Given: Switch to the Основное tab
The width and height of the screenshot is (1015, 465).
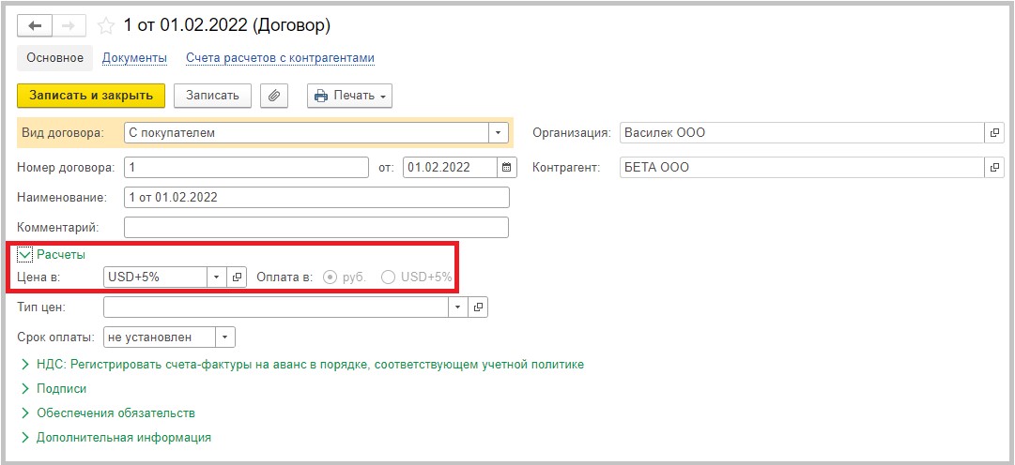Looking at the screenshot, I should pos(55,57).
